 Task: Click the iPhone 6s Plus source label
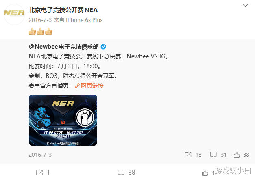(84, 20)
